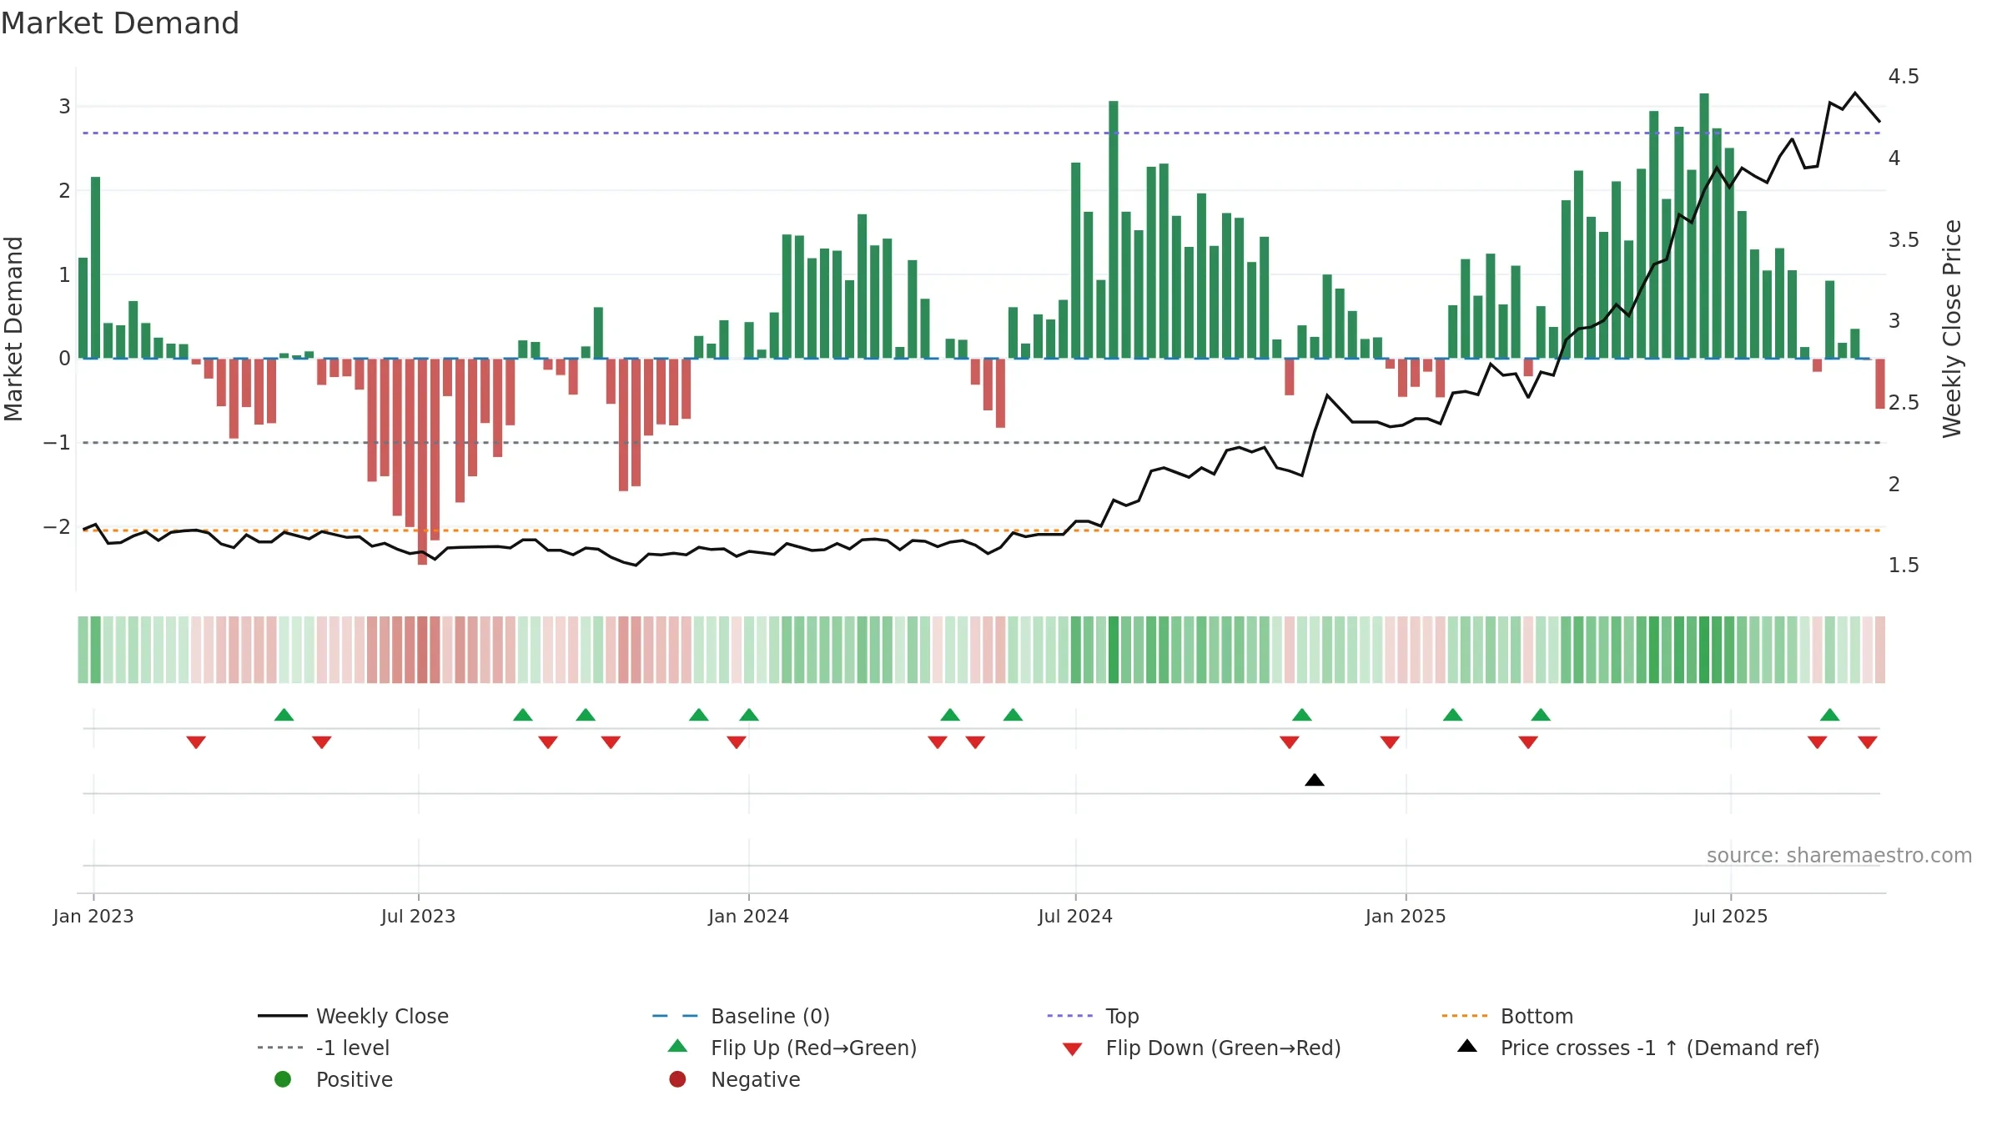The height and width of the screenshot is (1126, 2002).
Task: Click the source: sharemaestro.com text
Action: tap(1839, 856)
